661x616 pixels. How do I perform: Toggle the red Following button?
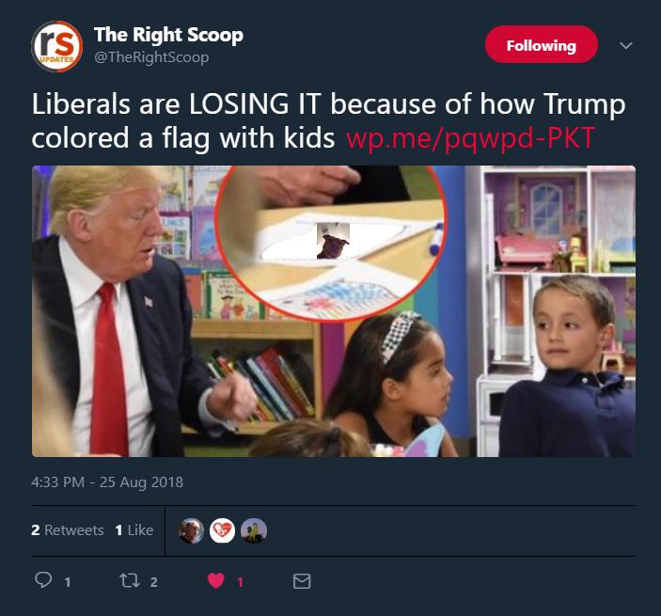pyautogui.click(x=542, y=44)
